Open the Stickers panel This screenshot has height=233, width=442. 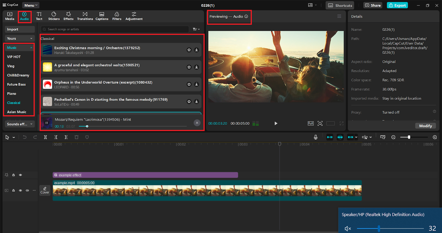(x=54, y=16)
